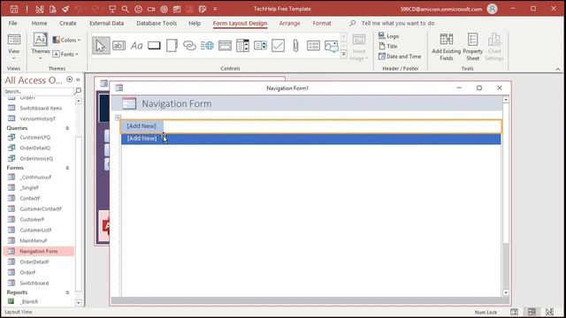Collapse the ribbon with the caret
566x318 pixels.
point(558,69)
